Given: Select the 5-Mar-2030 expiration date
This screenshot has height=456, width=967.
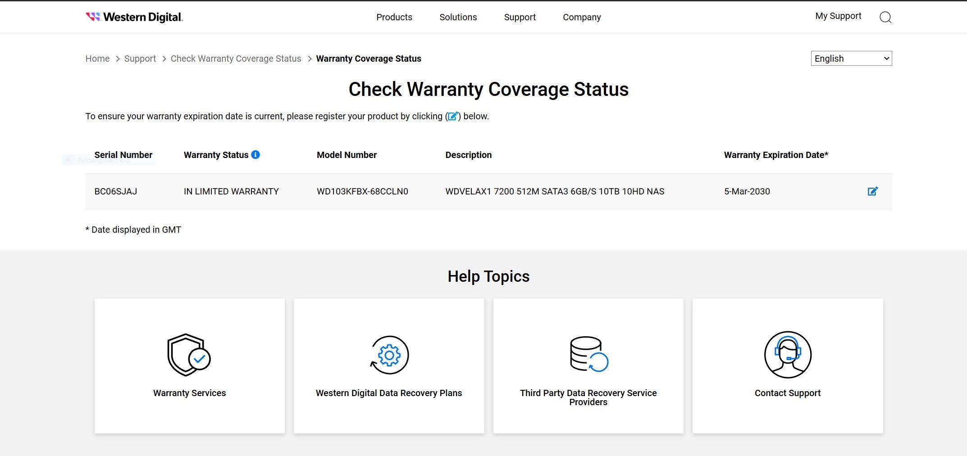Looking at the screenshot, I should tap(747, 191).
